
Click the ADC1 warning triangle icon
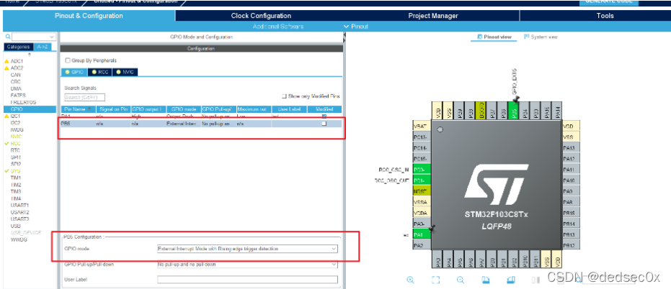pos(7,62)
